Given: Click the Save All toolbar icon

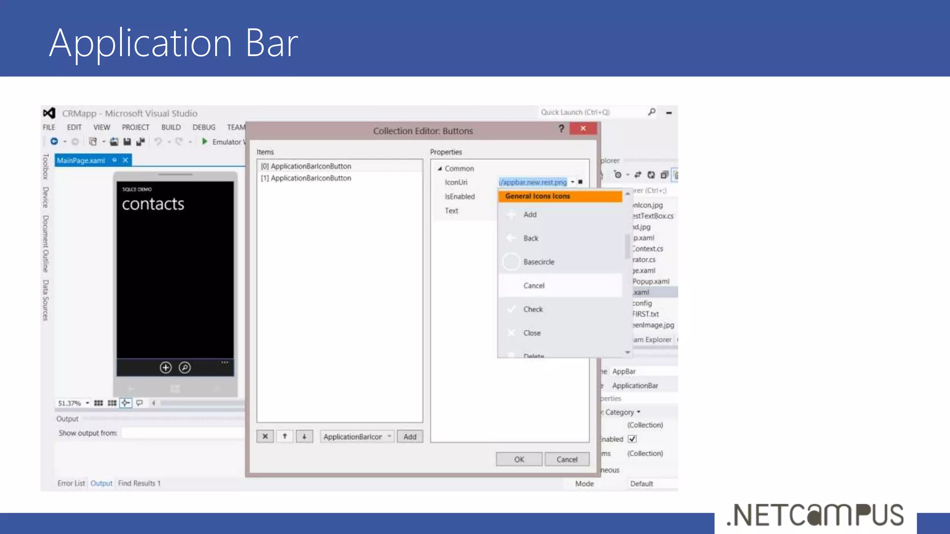Looking at the screenshot, I should (x=141, y=141).
